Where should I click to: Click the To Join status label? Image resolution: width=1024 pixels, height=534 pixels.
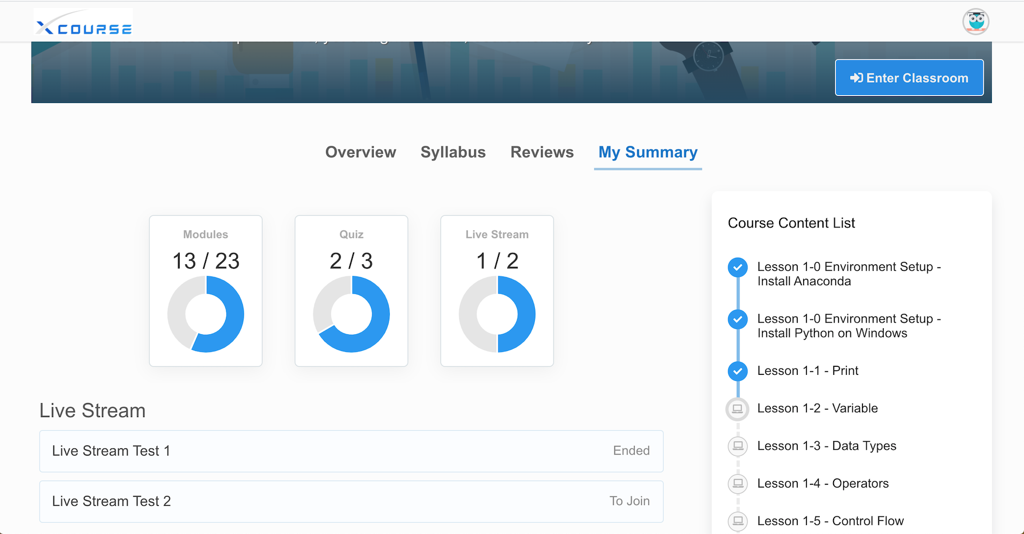click(629, 501)
